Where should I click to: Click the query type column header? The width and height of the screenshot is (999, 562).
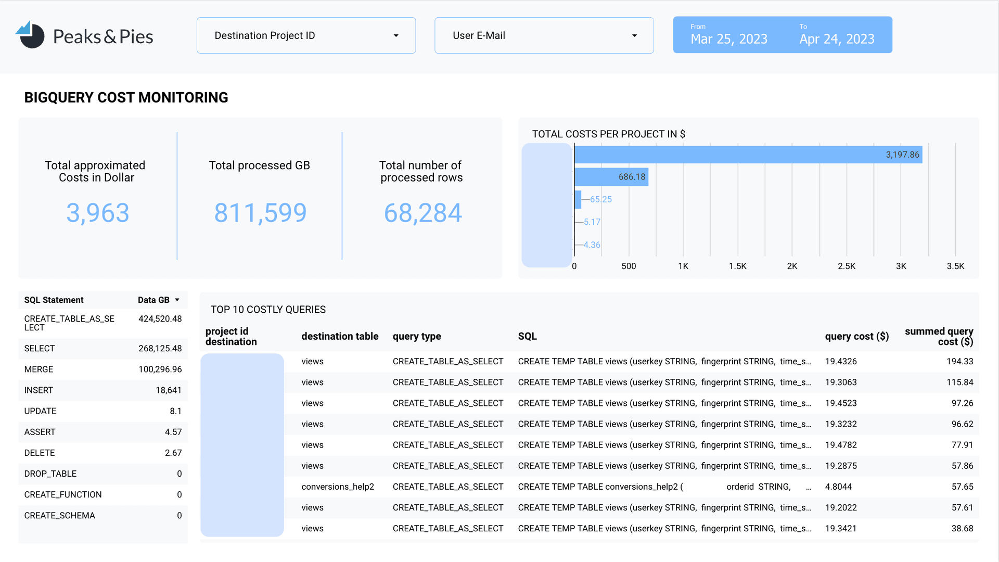(417, 337)
